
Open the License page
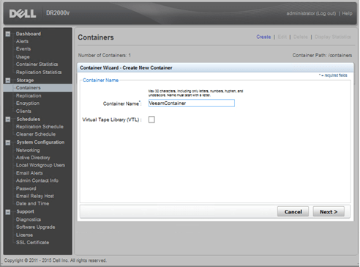24,235
